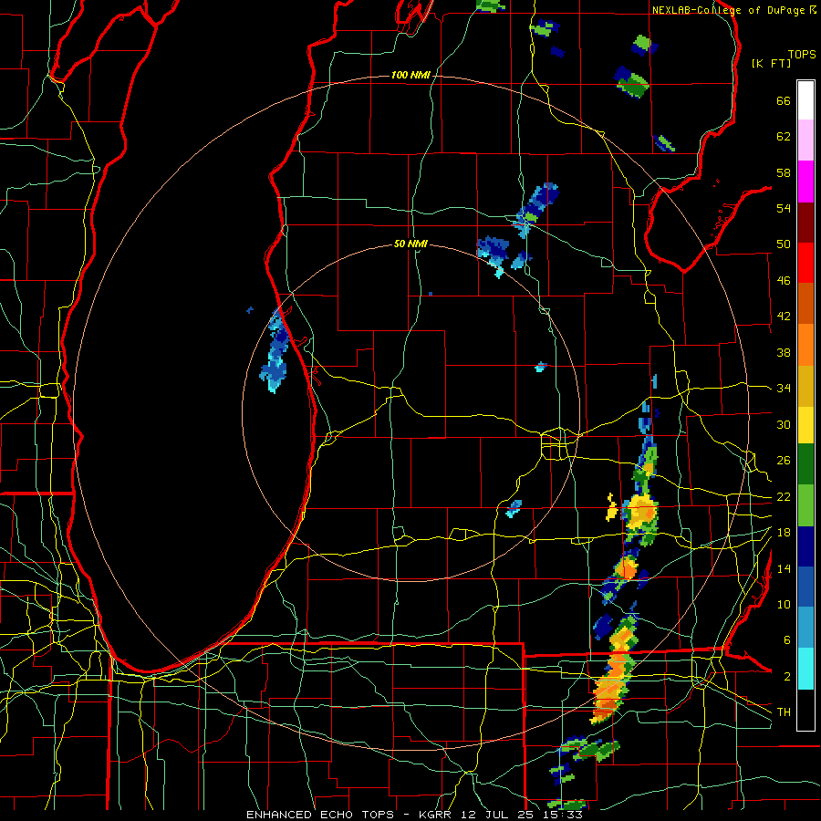This screenshot has width=821, height=821.
Task: Click the legend value "10"
Action: coord(784,604)
